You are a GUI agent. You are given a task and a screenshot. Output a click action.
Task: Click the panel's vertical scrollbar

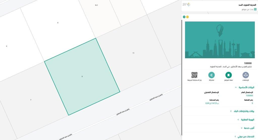[182, 76]
